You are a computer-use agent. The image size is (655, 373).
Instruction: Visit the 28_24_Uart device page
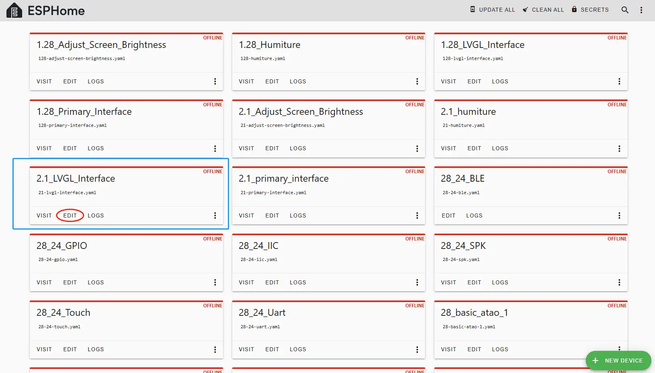pos(246,349)
